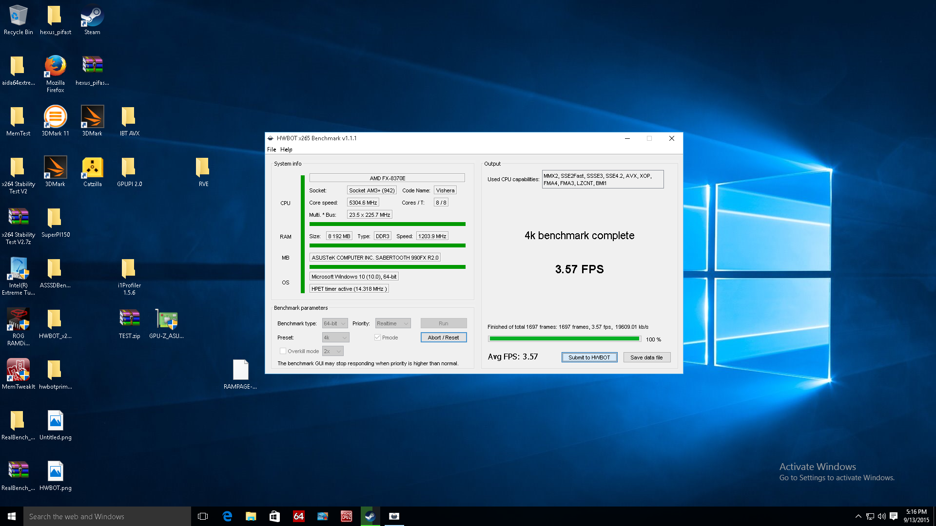
Task: Click the Search the web and Windows box
Action: (107, 516)
